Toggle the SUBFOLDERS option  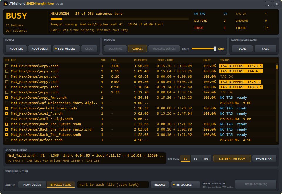66,48
